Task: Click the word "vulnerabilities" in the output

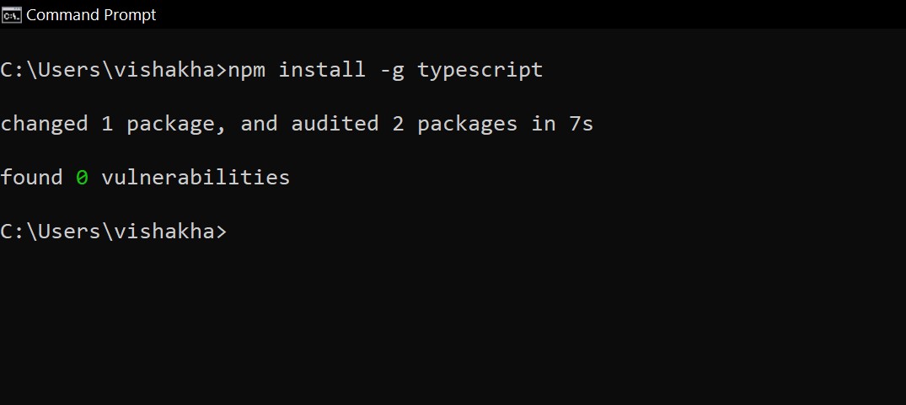Action: tap(196, 178)
